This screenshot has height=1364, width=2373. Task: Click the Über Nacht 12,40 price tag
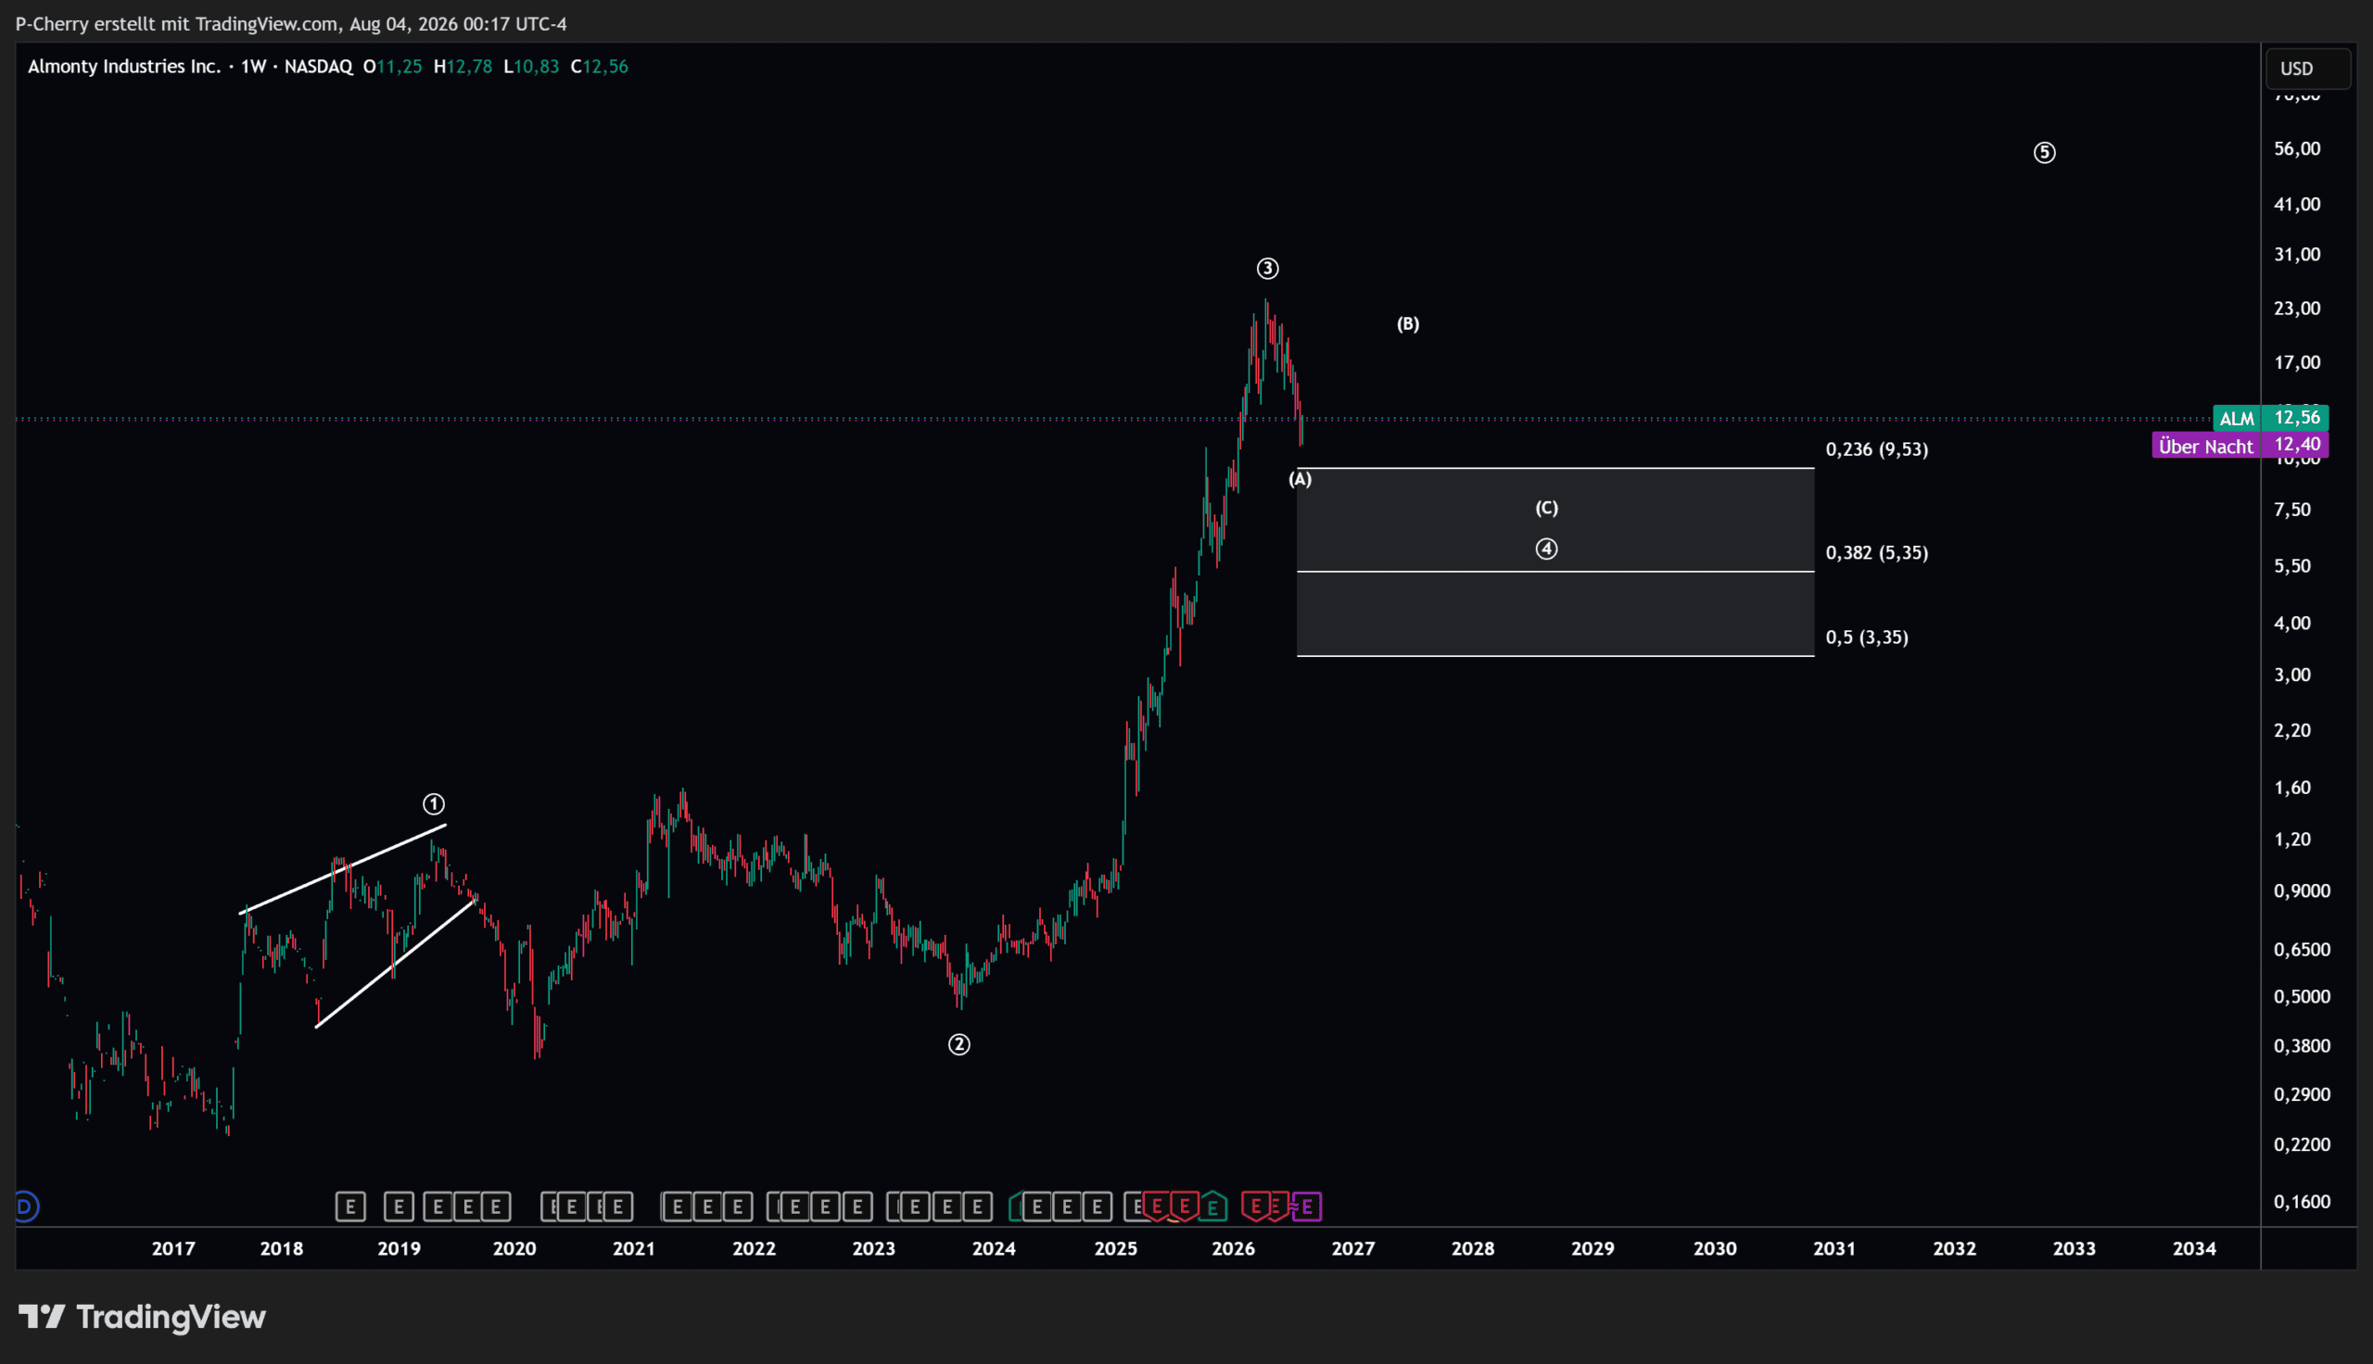[x=2240, y=445]
